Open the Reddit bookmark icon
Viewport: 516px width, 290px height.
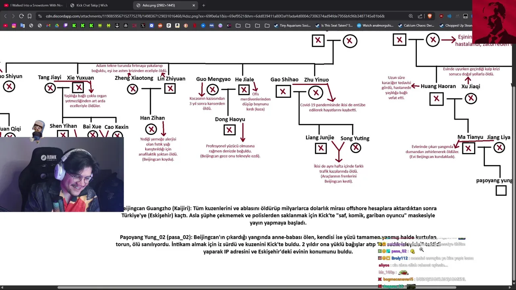tap(160, 25)
